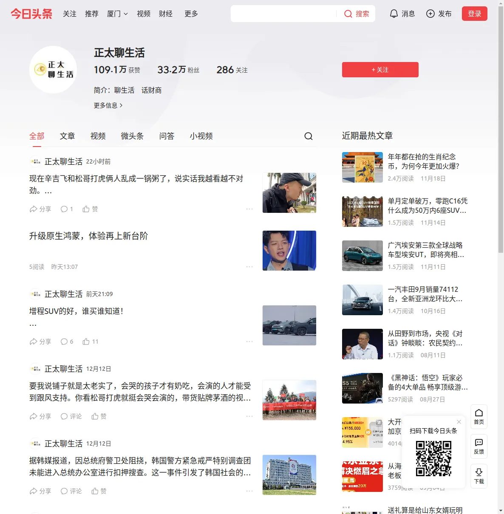504x514 pixels.
Task: Like the 辛吉飞和松哥 post
Action: pyautogui.click(x=90, y=209)
